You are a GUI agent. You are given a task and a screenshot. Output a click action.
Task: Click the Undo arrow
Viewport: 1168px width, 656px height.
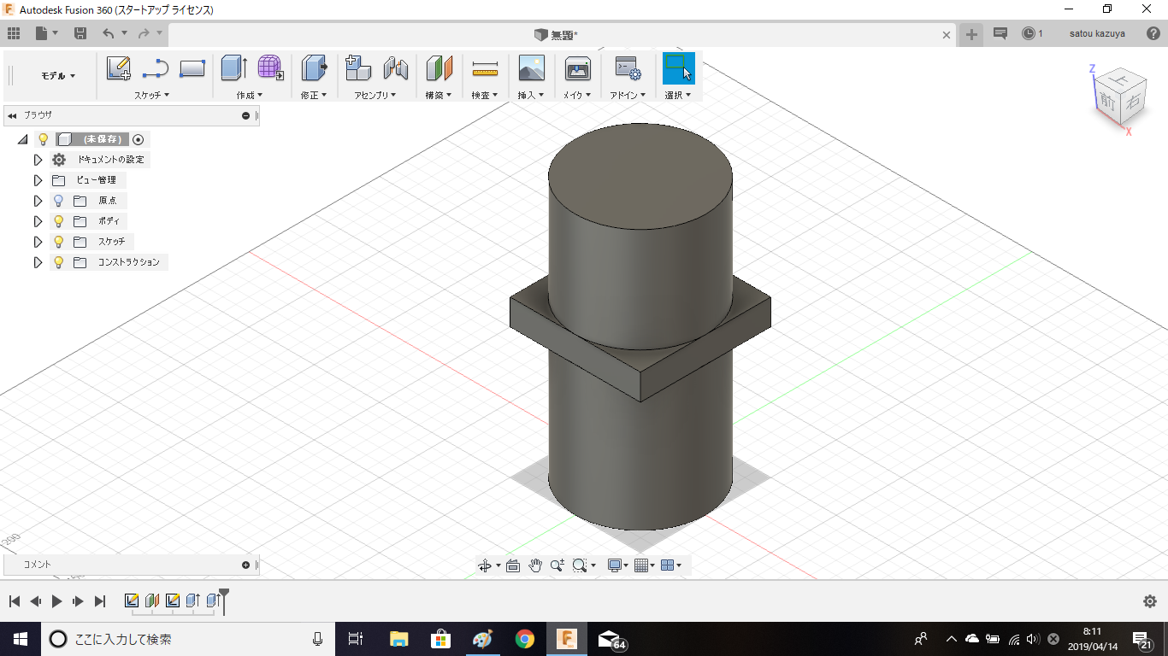(x=109, y=33)
